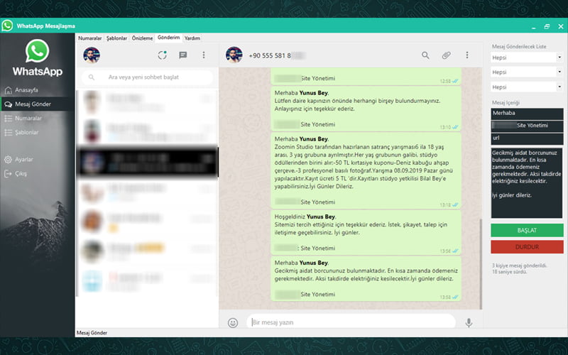Click the message body textarea
Viewport: 568px width, 355px height.
[x=527, y=183]
